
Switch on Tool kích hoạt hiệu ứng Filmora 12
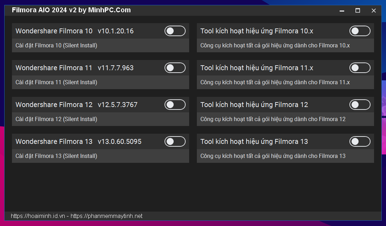point(360,105)
